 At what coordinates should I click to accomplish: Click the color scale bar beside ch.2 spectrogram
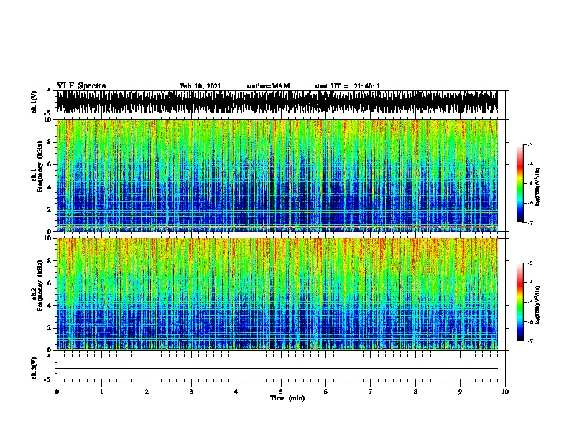(x=520, y=302)
